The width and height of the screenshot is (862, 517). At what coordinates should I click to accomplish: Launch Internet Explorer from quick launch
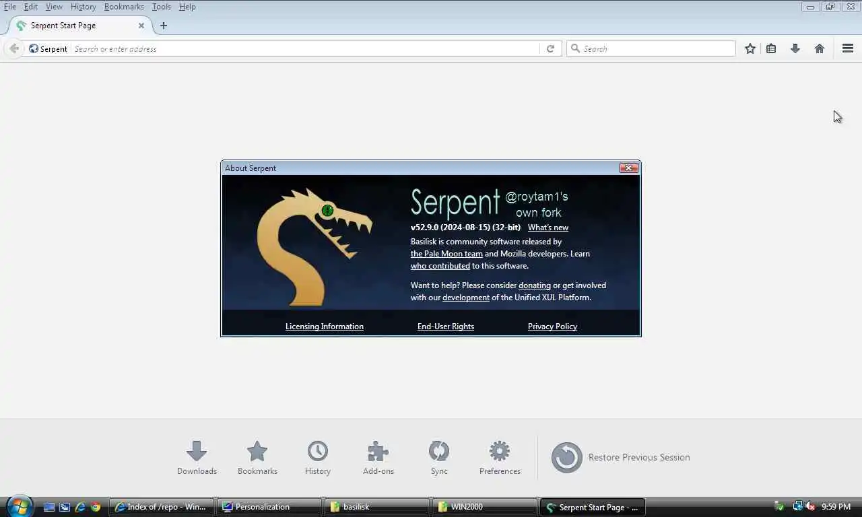(81, 507)
